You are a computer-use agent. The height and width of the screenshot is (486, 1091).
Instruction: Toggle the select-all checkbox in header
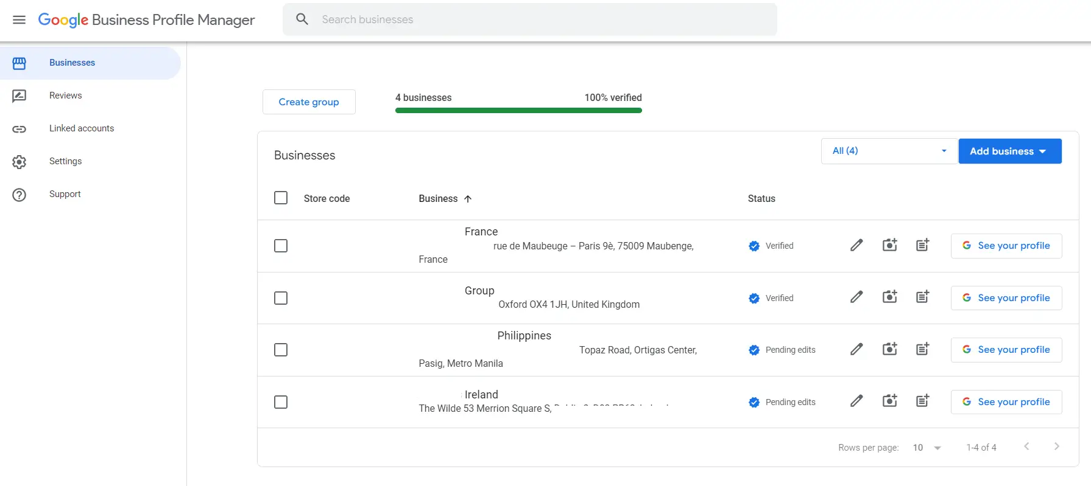tap(281, 198)
